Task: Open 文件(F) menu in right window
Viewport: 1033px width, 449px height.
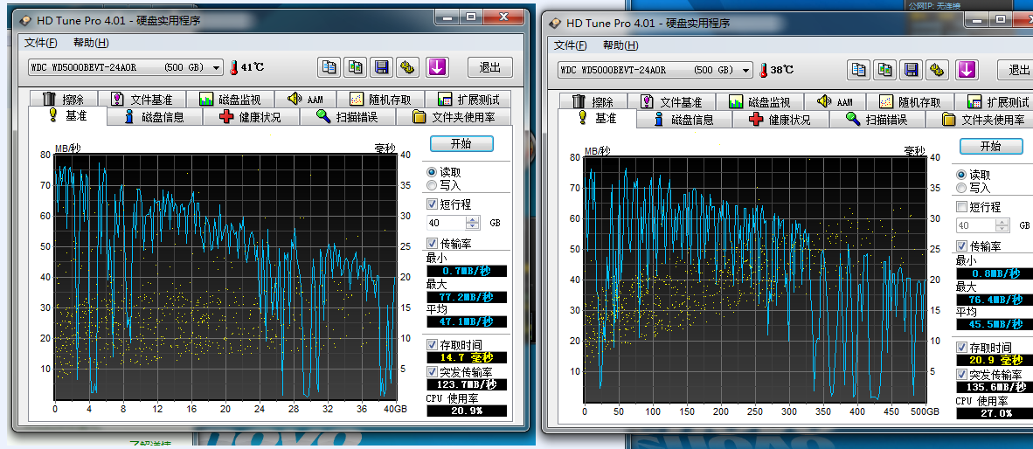Action: [571, 45]
